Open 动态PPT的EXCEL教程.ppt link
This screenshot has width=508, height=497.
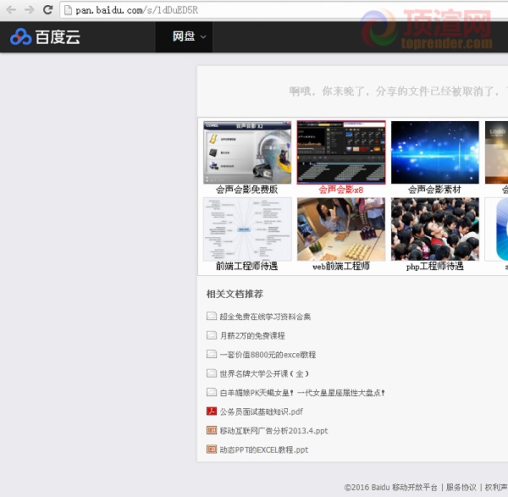pos(264,450)
